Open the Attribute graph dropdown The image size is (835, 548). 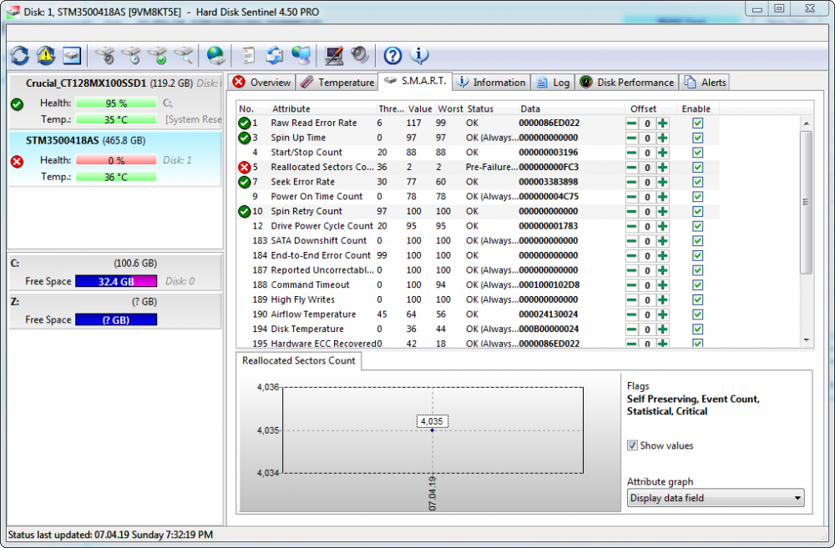coord(715,497)
